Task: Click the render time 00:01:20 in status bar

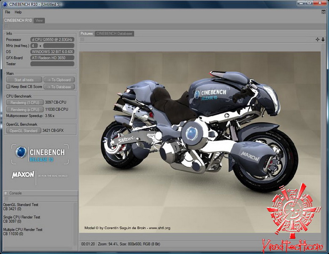Action: pos(88,244)
